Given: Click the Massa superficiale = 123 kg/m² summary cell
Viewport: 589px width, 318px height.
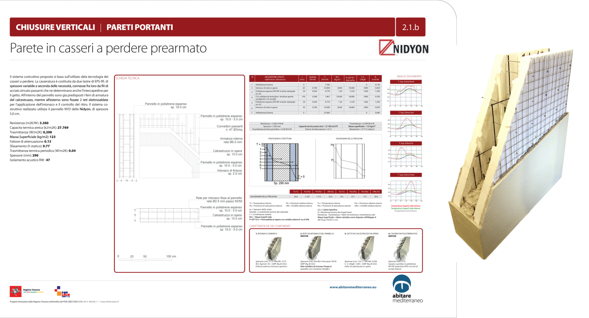Looking at the screenshot, I should [x=362, y=126].
